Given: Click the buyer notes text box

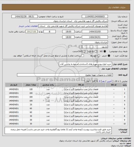Looking at the screenshot, I should tap(58, 130).
